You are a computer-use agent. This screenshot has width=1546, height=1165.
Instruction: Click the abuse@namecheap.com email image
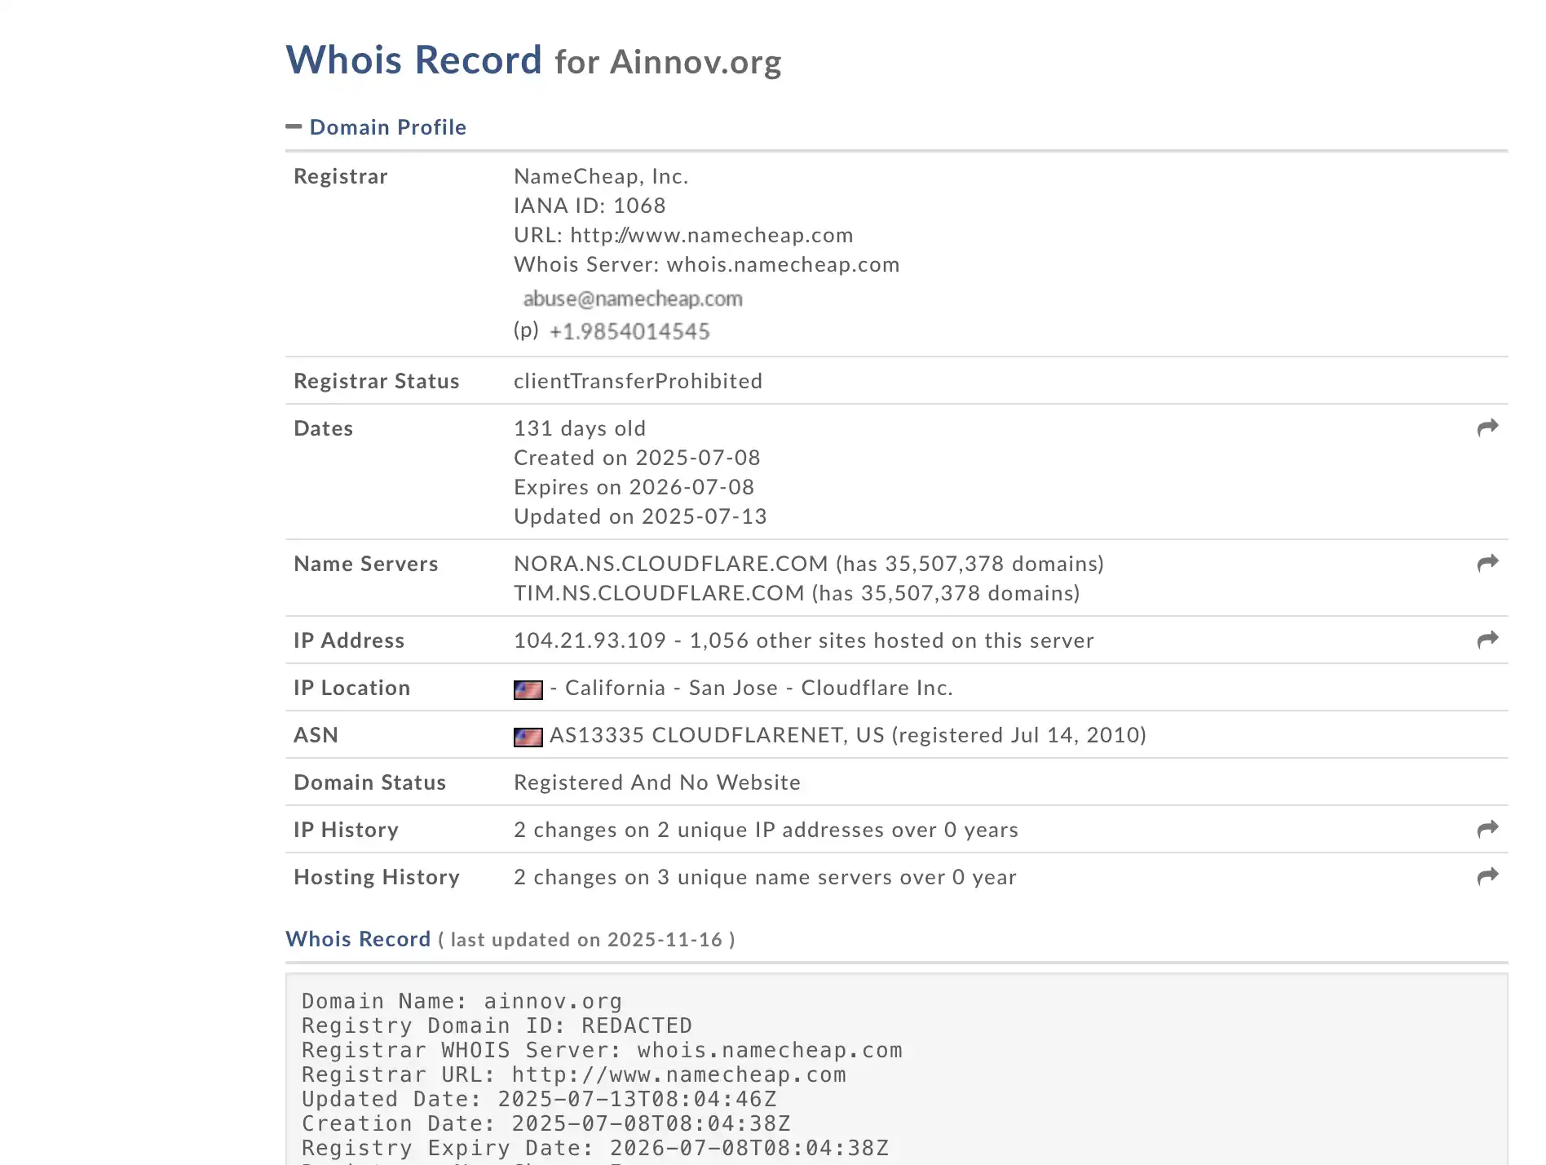point(632,299)
